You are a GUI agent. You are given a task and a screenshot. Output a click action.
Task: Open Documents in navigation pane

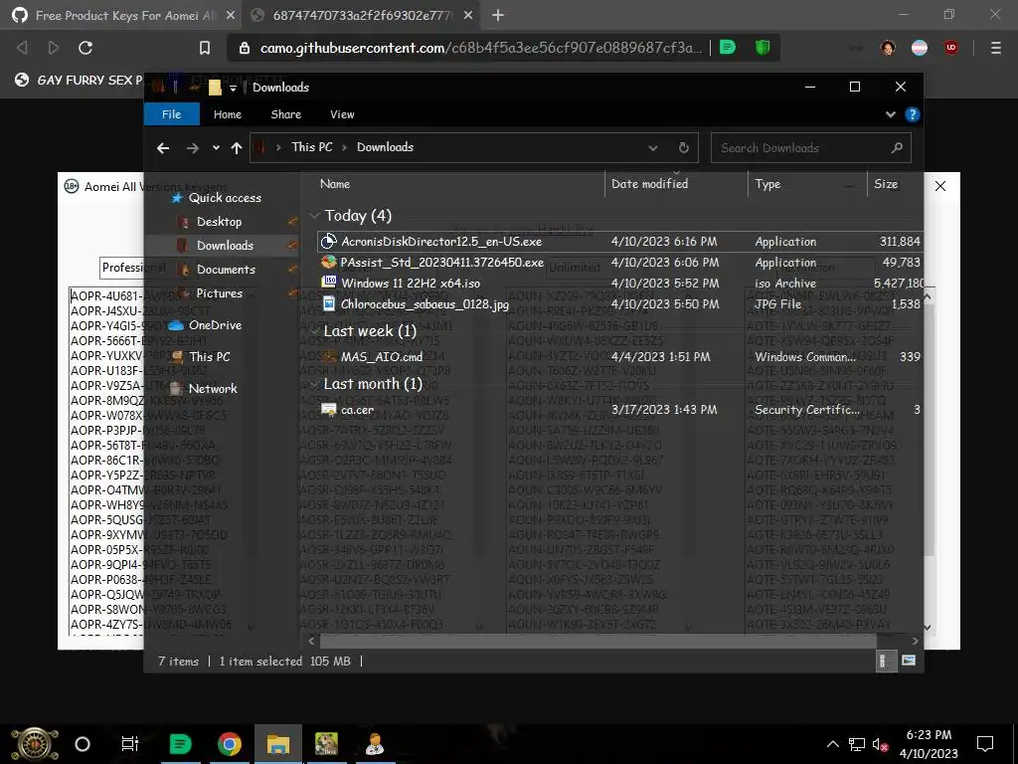click(226, 269)
